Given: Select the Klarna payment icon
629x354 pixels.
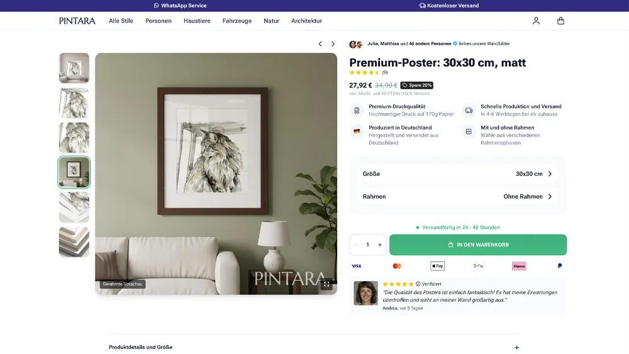Looking at the screenshot, I should [x=519, y=266].
